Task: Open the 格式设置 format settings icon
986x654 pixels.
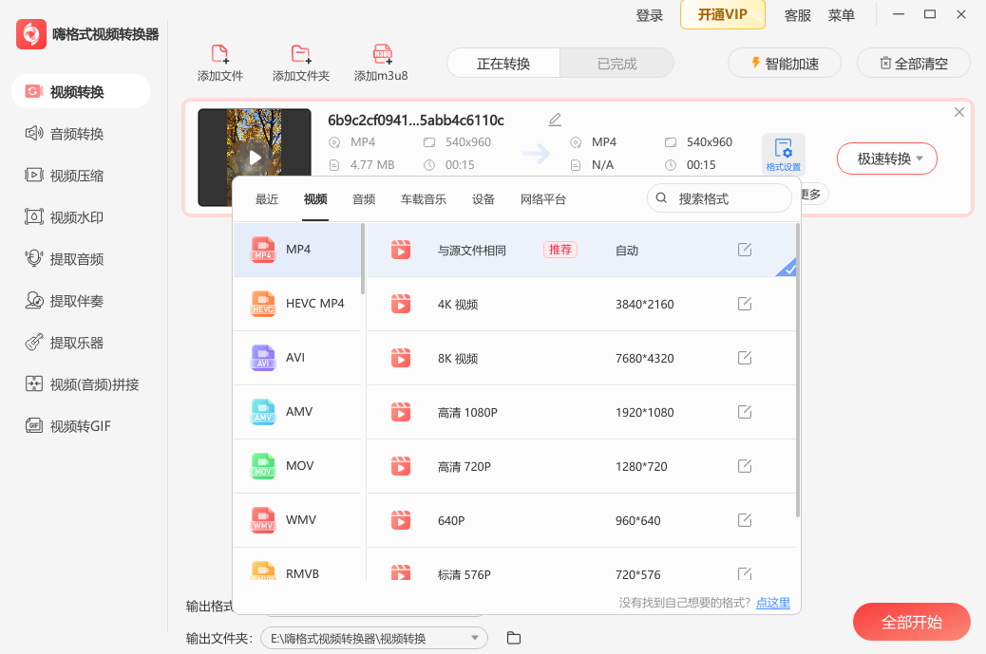Action: pyautogui.click(x=785, y=150)
